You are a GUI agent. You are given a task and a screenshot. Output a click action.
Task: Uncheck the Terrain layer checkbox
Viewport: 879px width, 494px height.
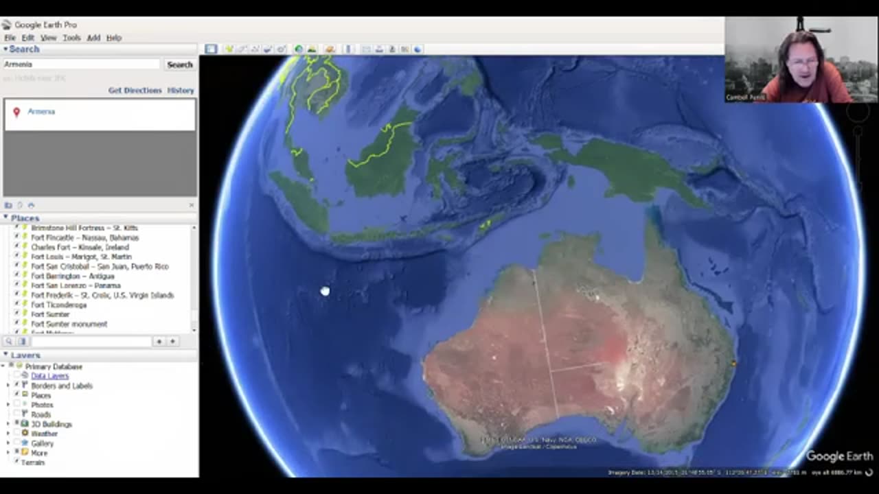coord(16,461)
